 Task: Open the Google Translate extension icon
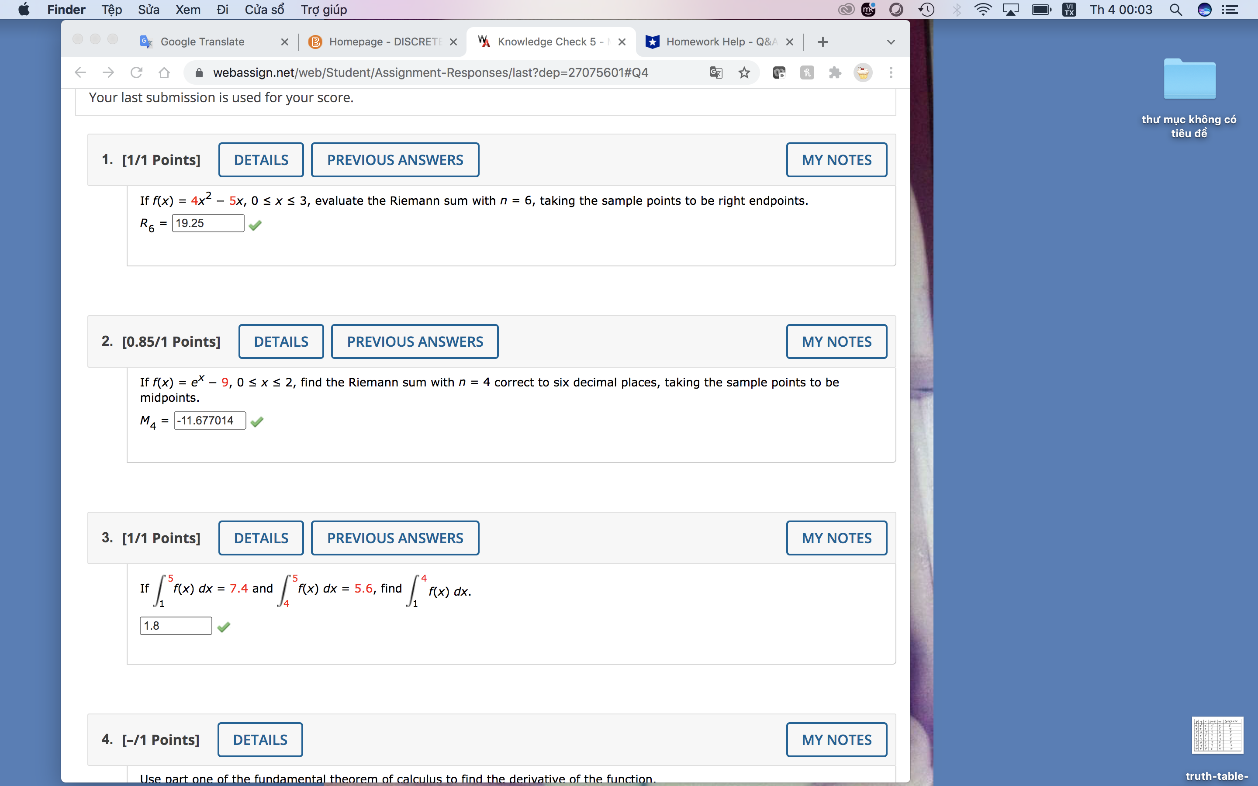coord(715,73)
